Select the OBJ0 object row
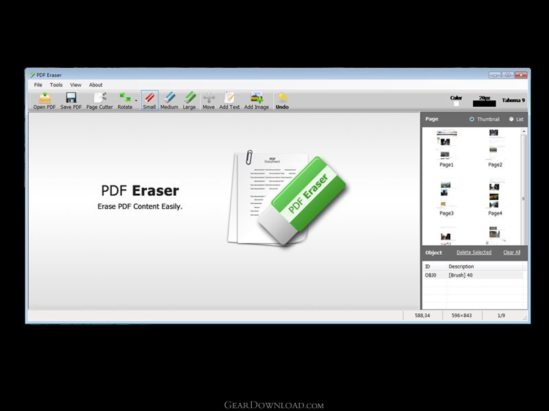549x411 pixels. point(473,275)
